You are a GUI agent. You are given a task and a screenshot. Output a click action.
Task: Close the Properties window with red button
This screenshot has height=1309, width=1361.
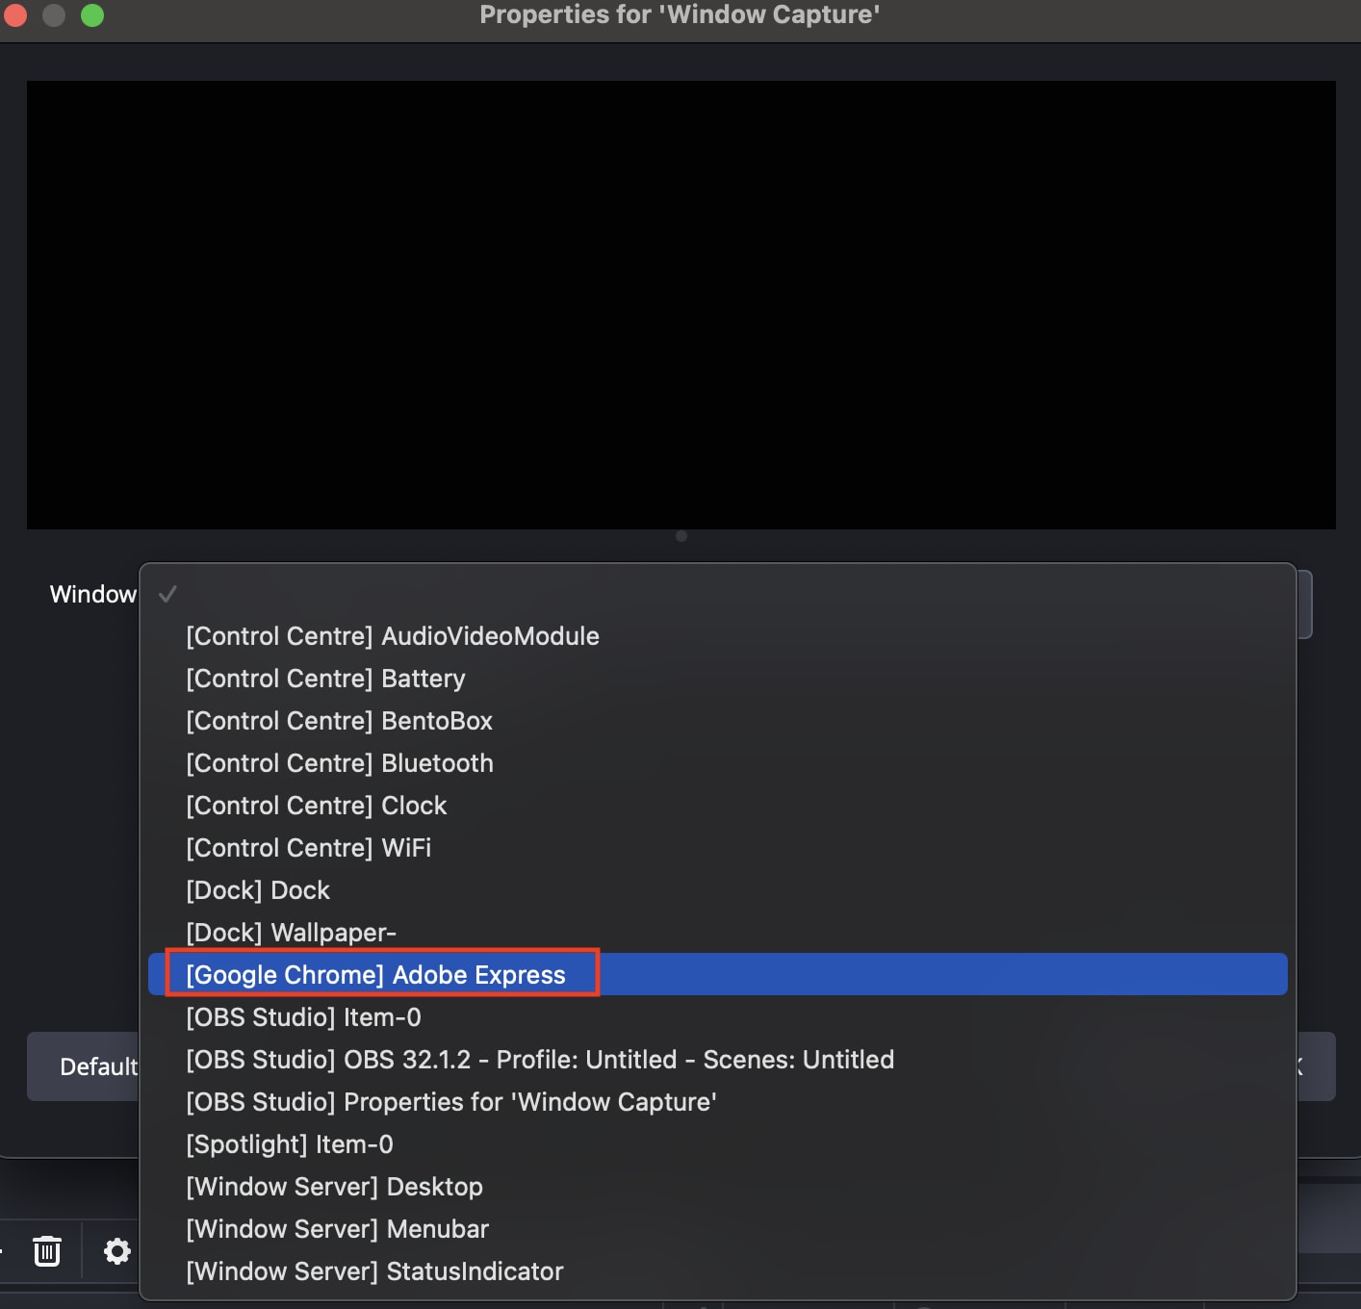13,14
